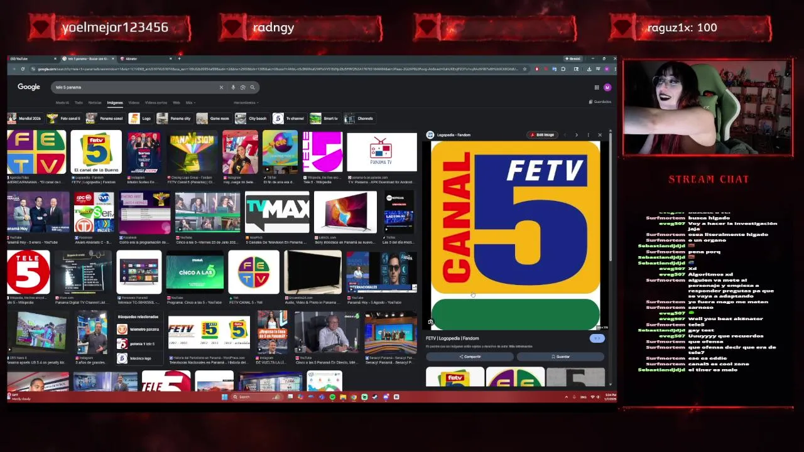Start voice search with microphone icon

coord(233,87)
